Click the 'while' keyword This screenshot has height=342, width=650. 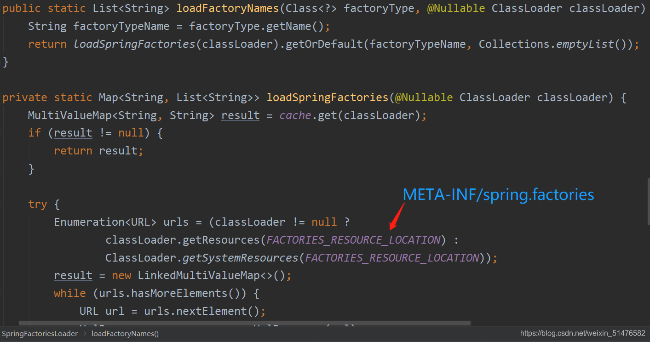70,293
